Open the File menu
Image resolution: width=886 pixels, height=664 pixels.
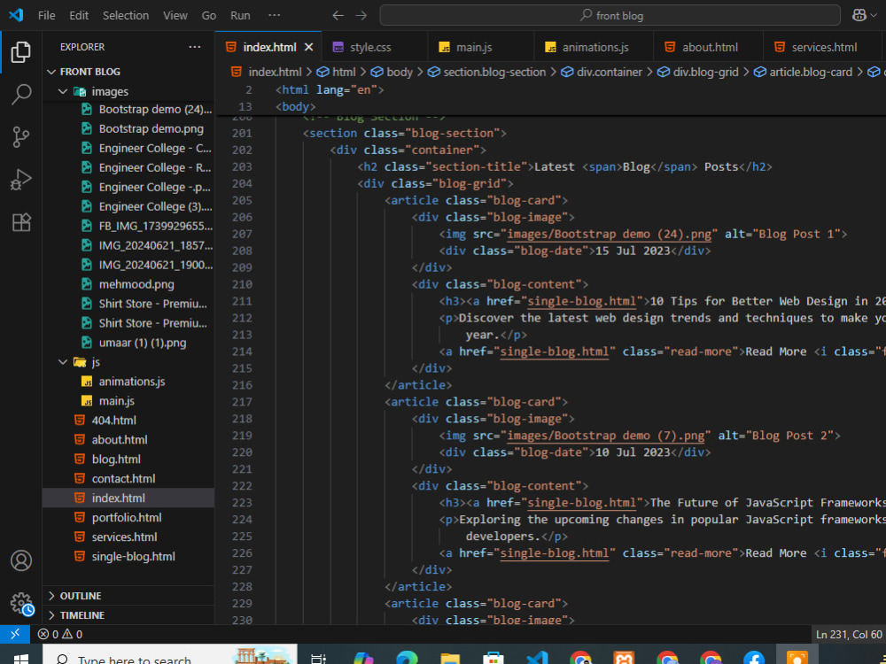point(46,15)
